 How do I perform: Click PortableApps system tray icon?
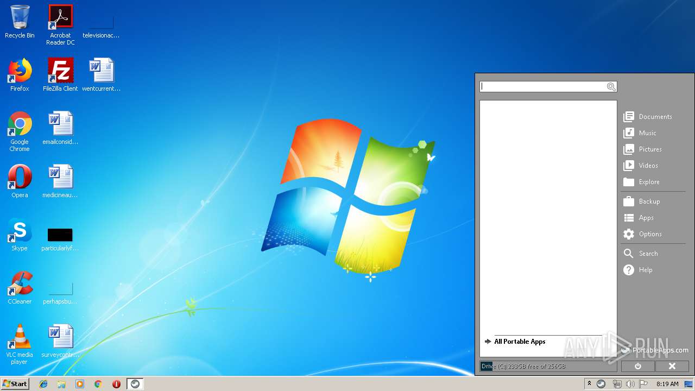pyautogui.click(x=601, y=384)
